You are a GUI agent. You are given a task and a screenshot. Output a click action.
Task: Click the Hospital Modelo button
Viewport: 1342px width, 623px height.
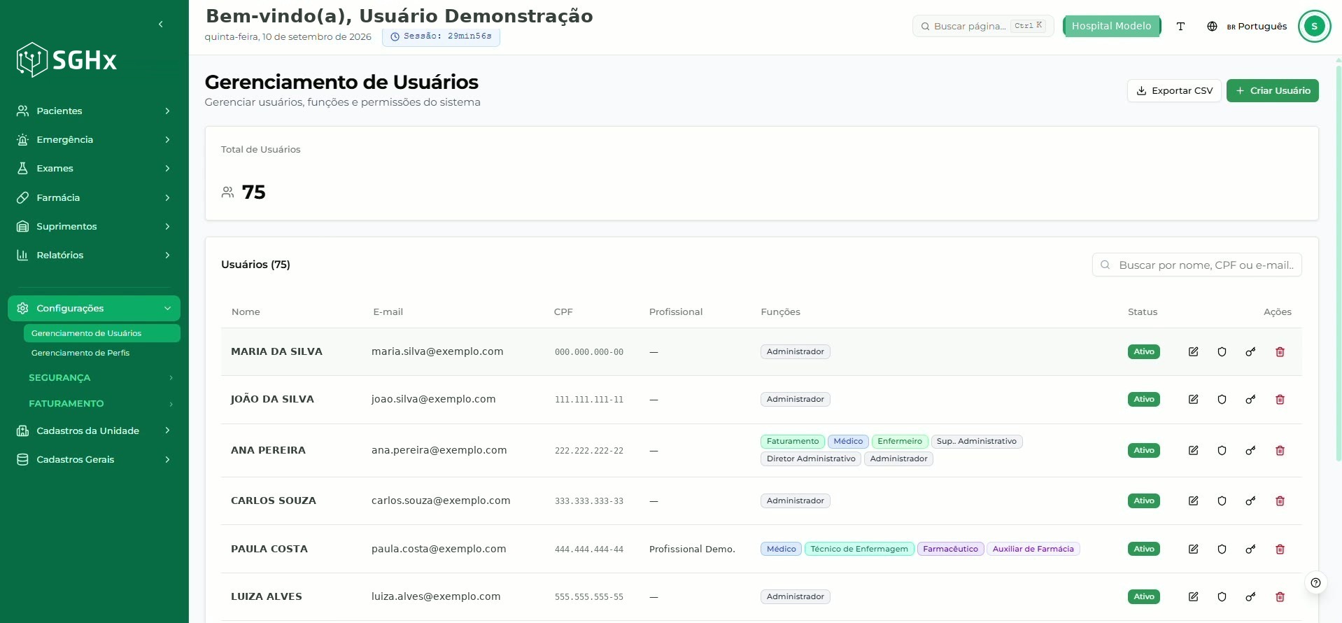pyautogui.click(x=1111, y=26)
